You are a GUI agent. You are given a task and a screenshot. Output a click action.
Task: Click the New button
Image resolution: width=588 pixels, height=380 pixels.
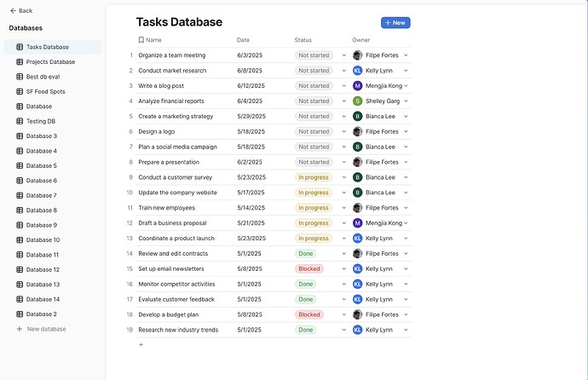click(x=395, y=23)
